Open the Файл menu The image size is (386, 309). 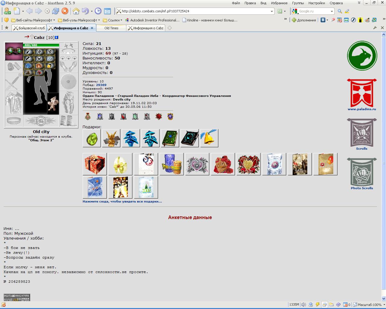click(236, 3)
